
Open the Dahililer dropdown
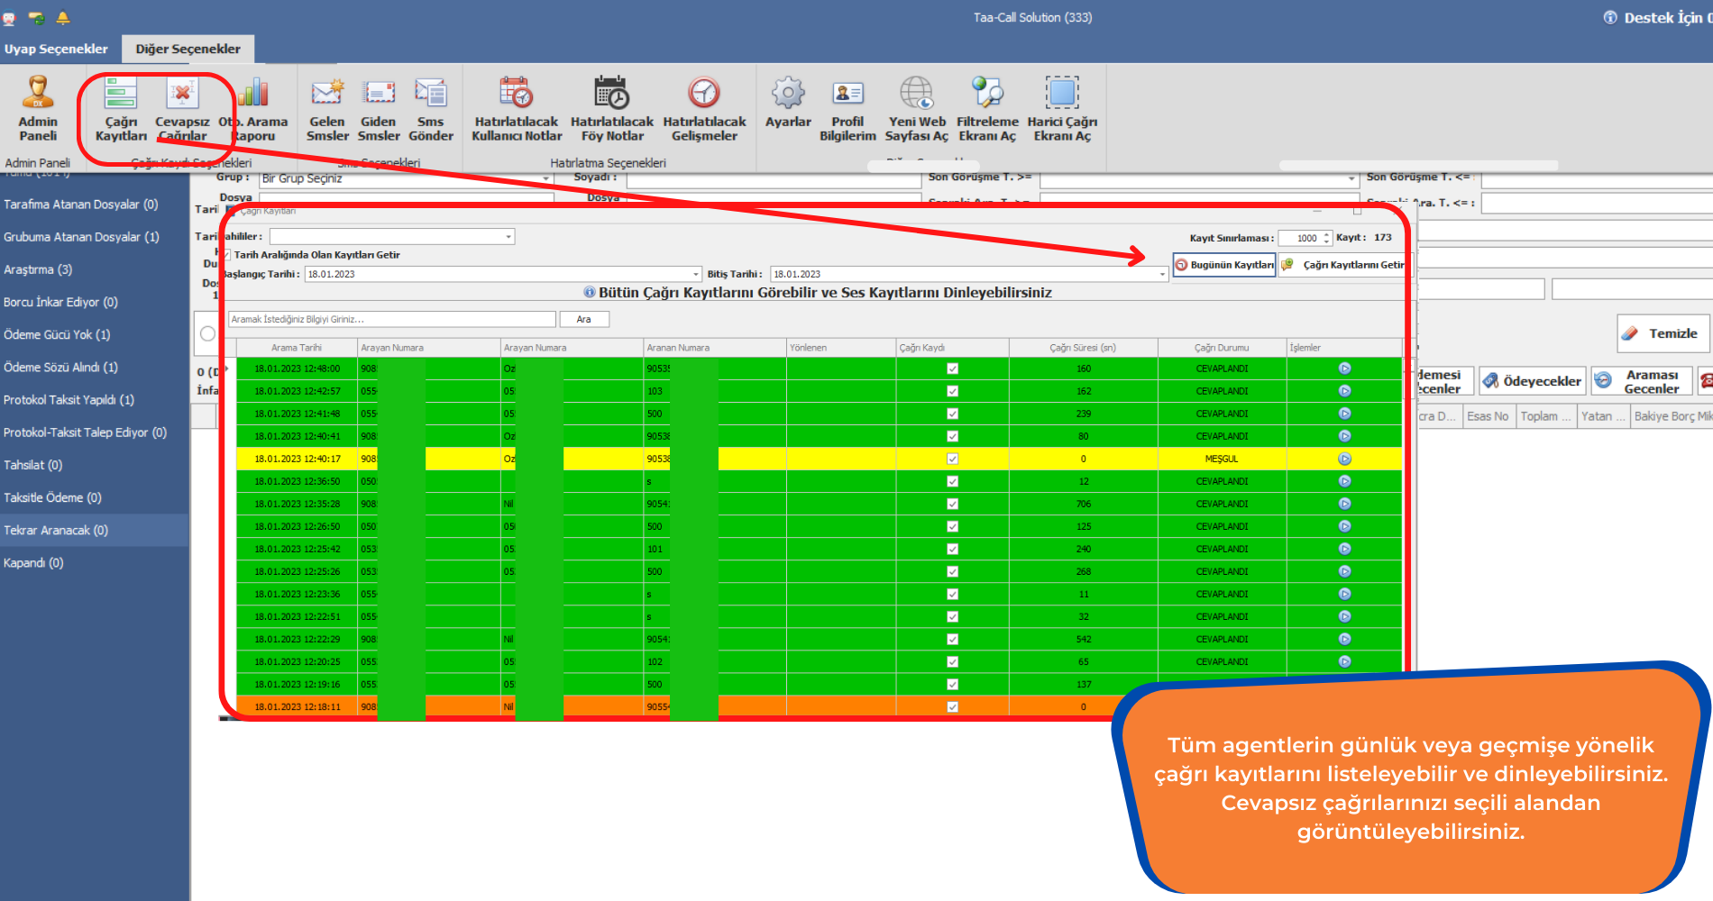508,237
